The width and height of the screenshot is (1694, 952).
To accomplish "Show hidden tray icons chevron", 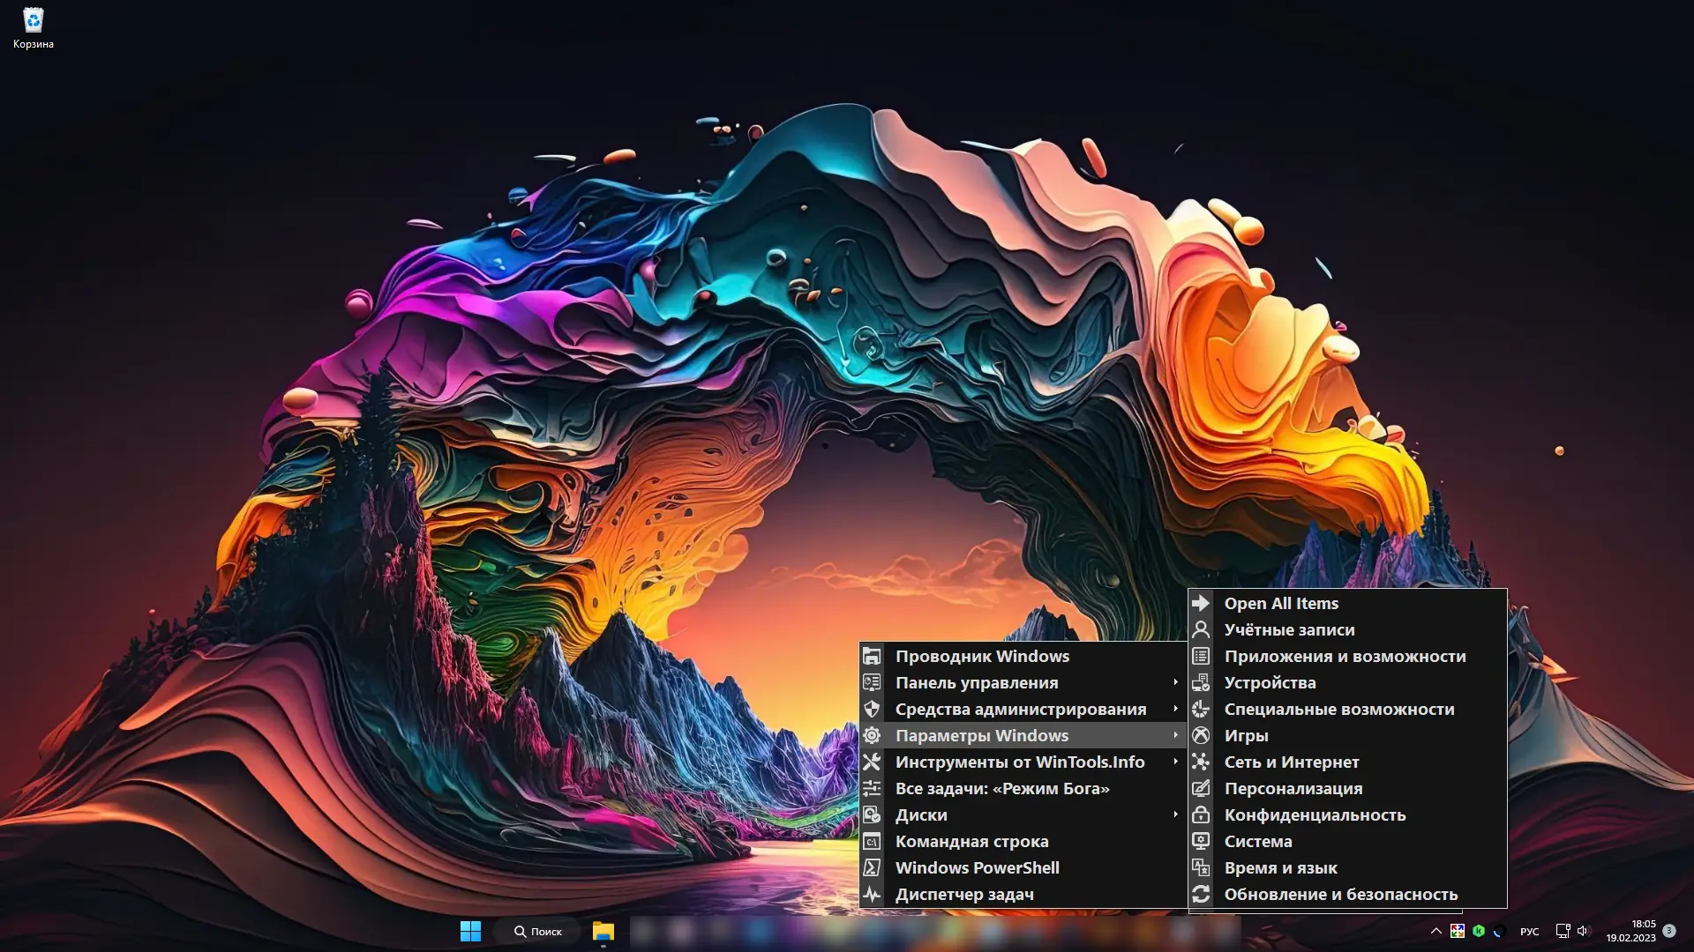I will coord(1435,931).
